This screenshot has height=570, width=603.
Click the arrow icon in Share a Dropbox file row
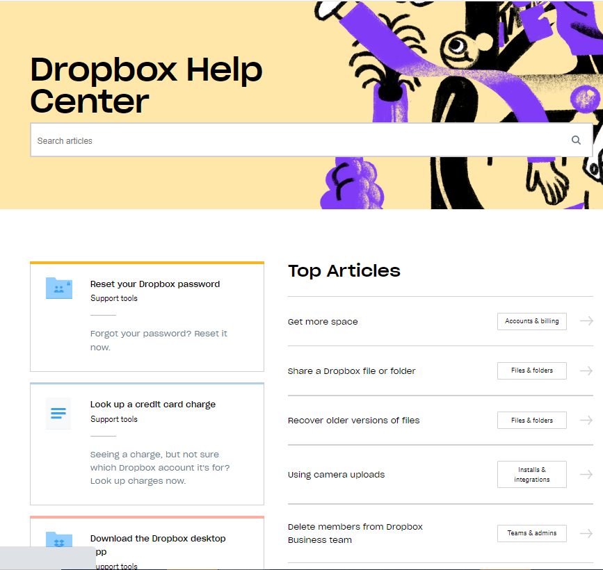pyautogui.click(x=586, y=371)
